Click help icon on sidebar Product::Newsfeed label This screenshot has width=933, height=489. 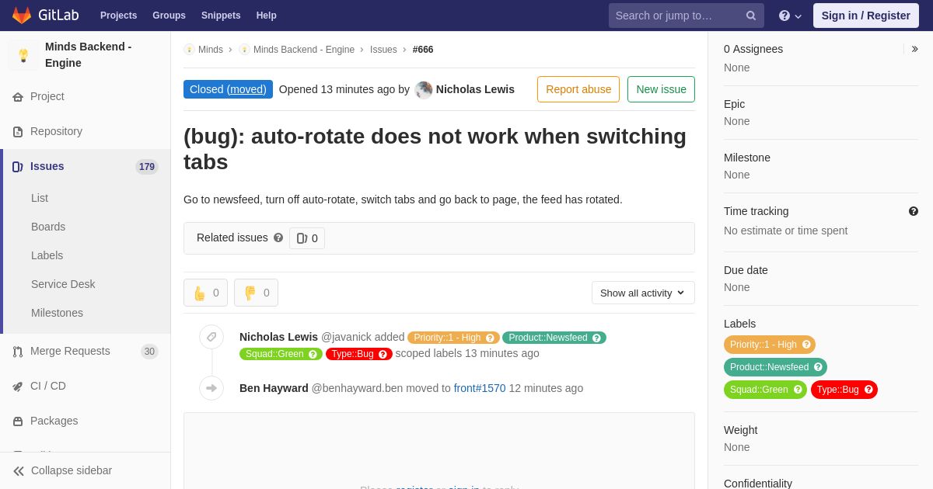[x=818, y=367]
